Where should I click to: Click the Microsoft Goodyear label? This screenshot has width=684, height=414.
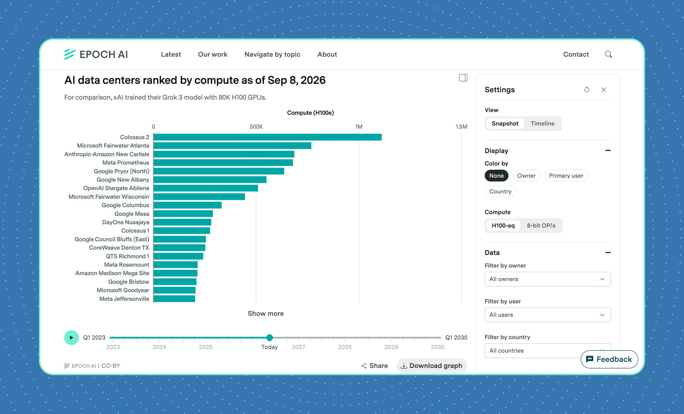123,290
